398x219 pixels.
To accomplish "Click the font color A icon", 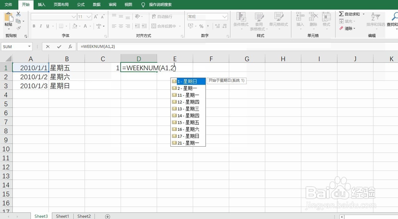I will [85, 26].
